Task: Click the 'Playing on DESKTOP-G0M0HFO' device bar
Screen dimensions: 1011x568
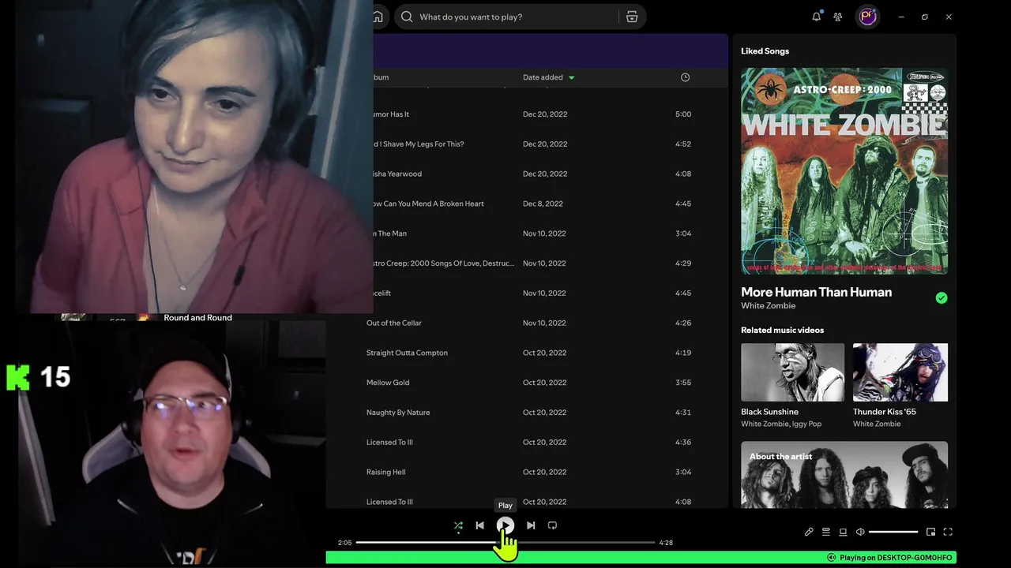Action: click(x=641, y=558)
